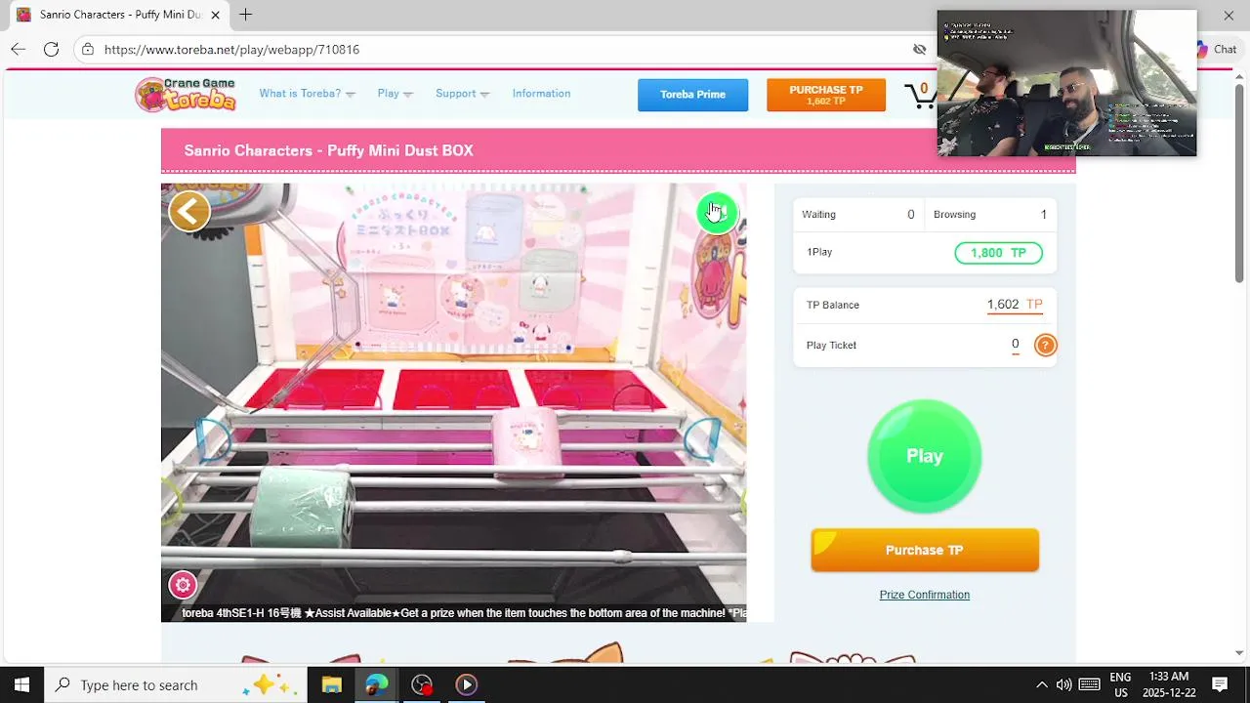Image resolution: width=1250 pixels, height=703 pixels.
Task: Open Copilot Chat in browser
Action: coord(1216,49)
